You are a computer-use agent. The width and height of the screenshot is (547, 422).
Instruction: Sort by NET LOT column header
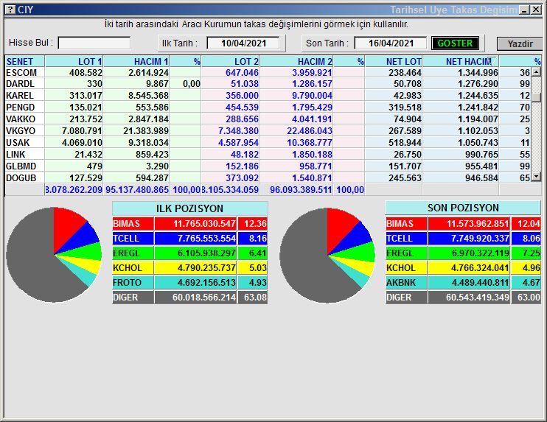pyautogui.click(x=394, y=61)
